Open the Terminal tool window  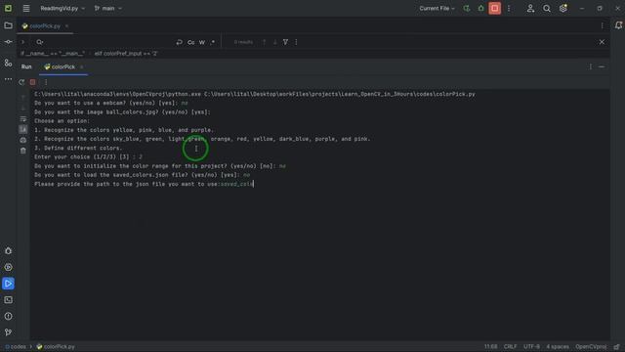point(8,300)
